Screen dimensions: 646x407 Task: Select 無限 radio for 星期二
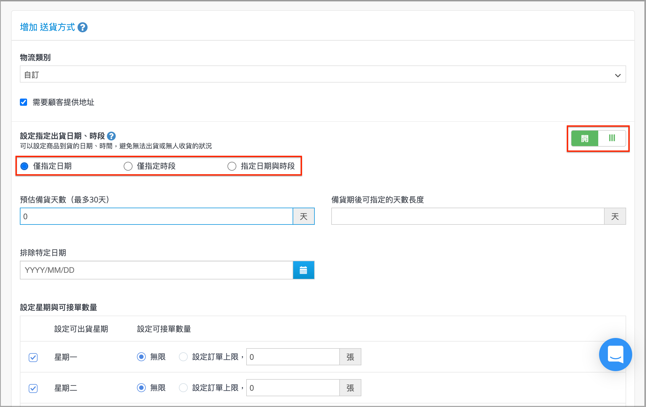pyautogui.click(x=141, y=388)
